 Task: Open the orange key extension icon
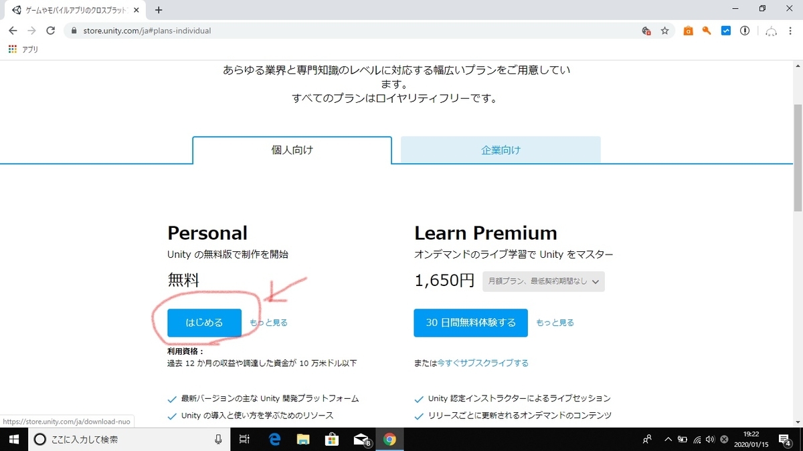[707, 31]
